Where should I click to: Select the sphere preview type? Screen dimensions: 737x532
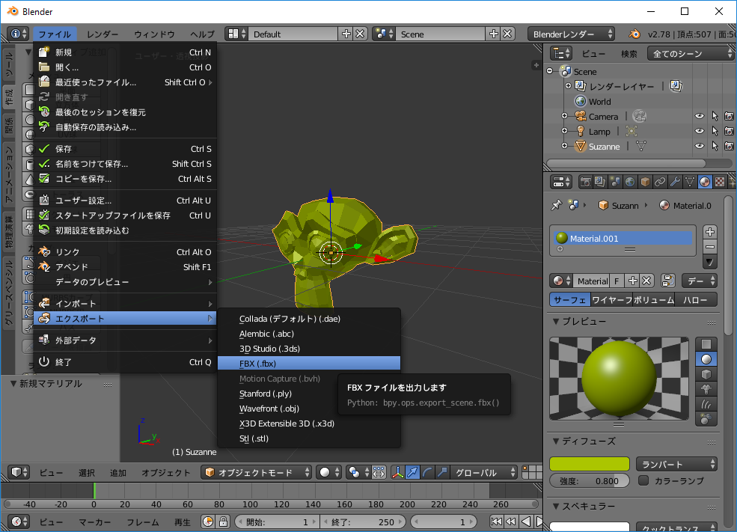(706, 359)
